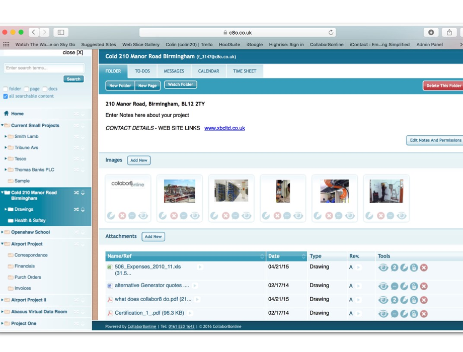Open the CALENDAR tab
Image resolution: width=463 pixels, height=352 pixels.
[208, 71]
